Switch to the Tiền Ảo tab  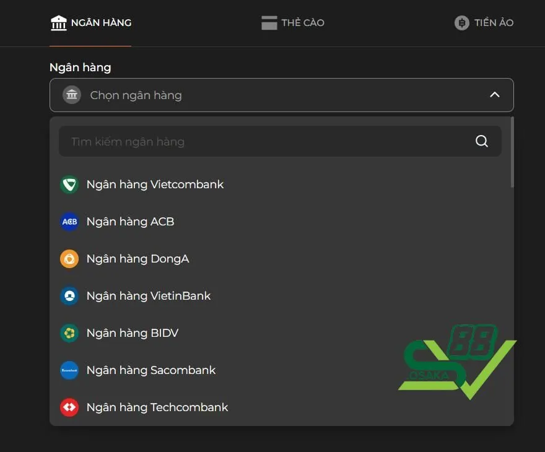484,23
